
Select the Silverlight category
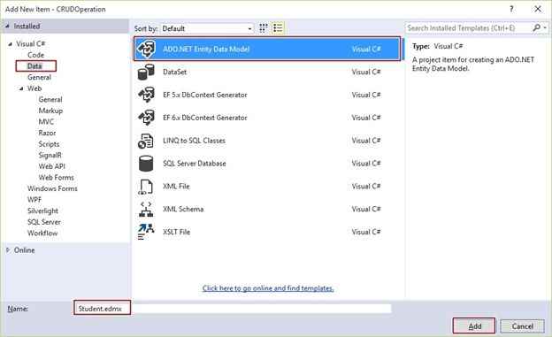(x=43, y=211)
